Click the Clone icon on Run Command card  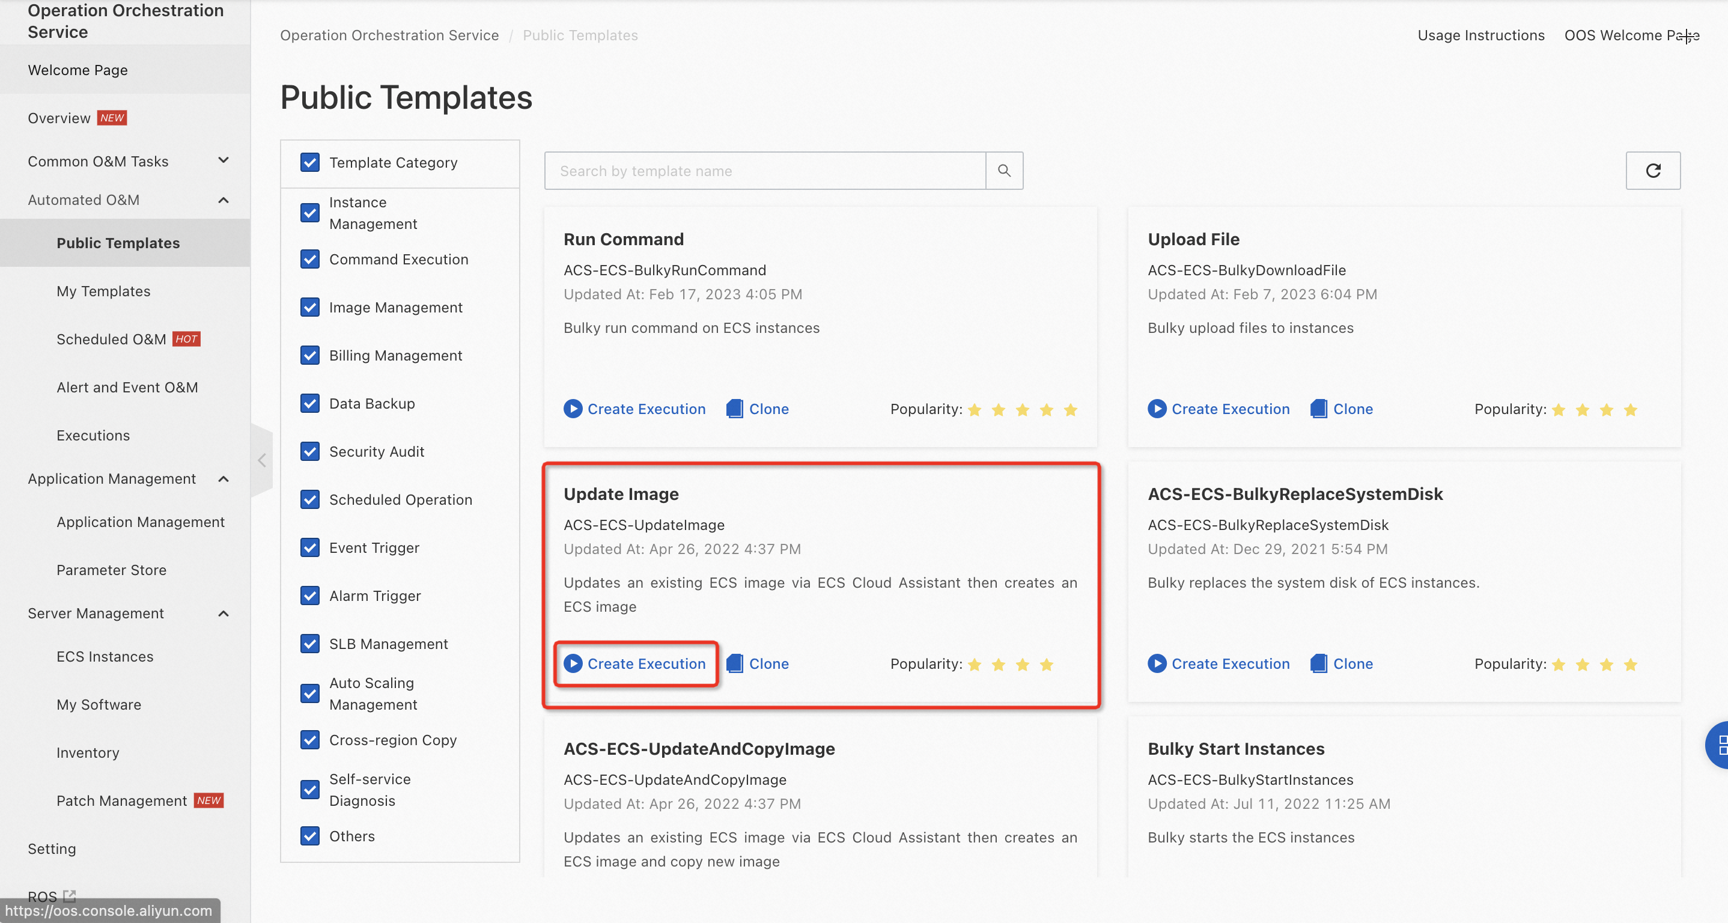[735, 409]
